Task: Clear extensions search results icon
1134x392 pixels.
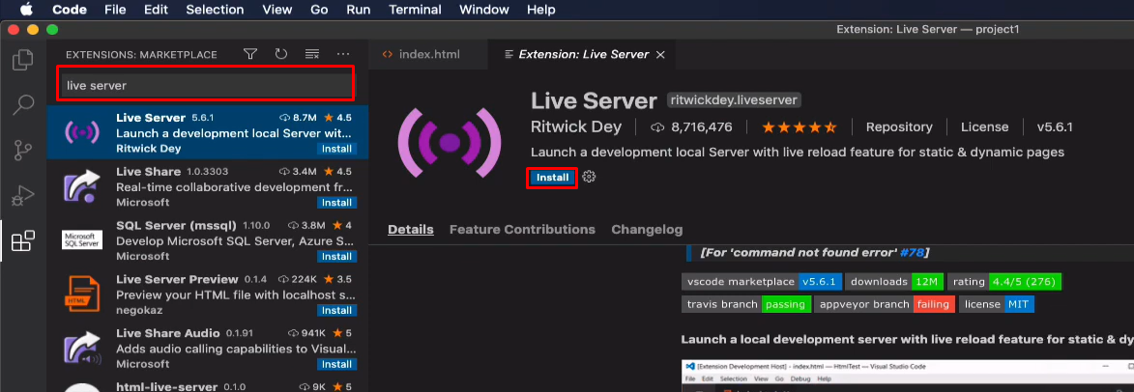Action: [311, 54]
